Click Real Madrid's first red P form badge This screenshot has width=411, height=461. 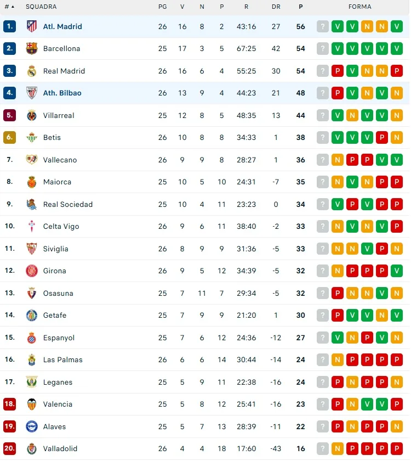click(x=338, y=71)
